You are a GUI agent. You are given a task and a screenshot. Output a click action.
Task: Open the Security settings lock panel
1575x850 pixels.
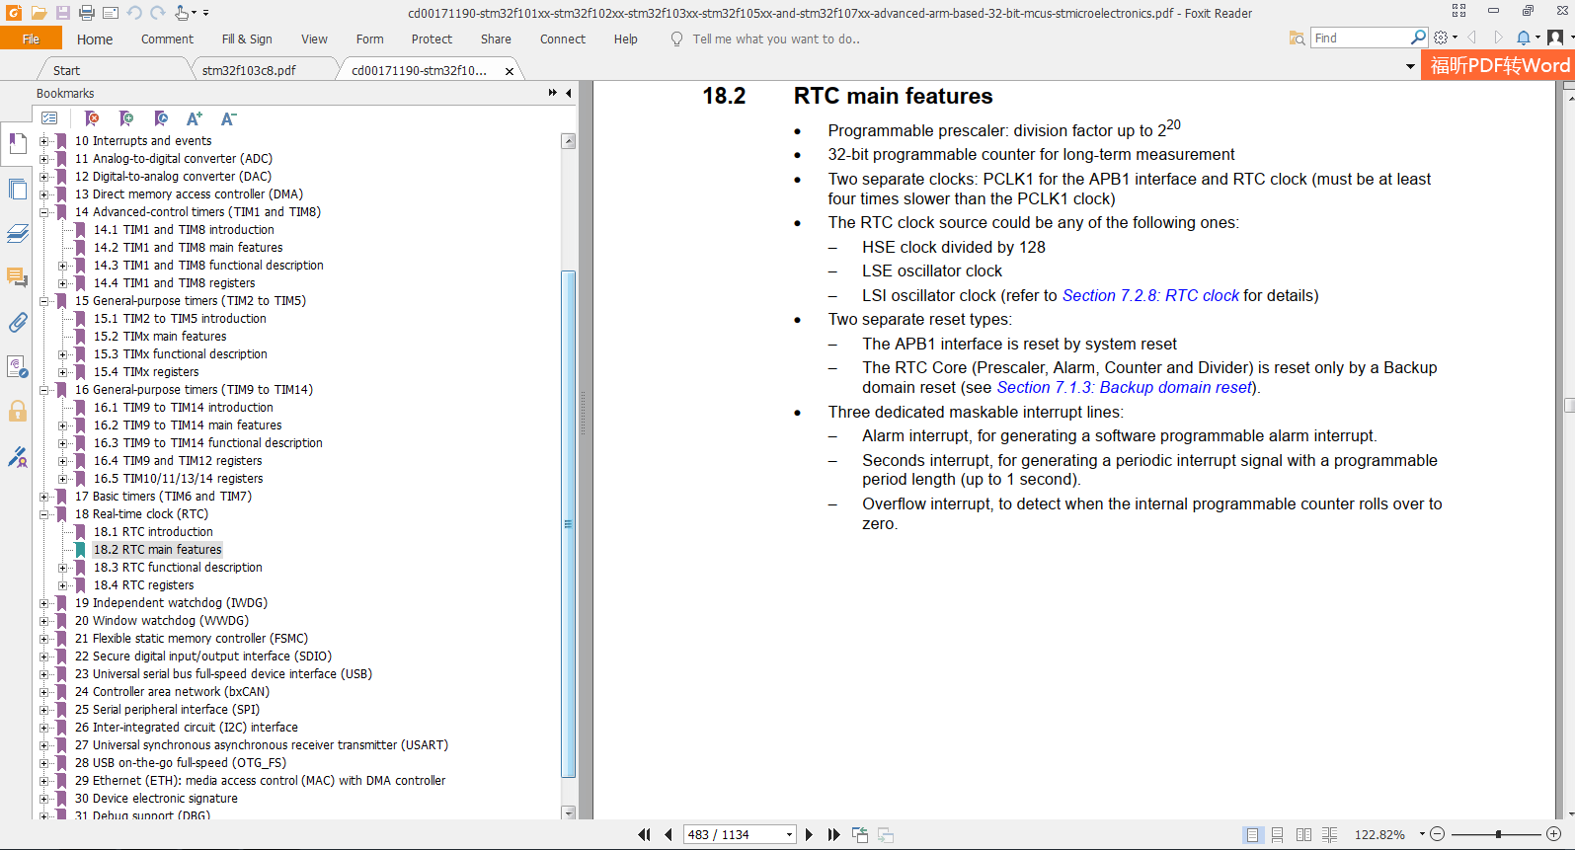click(18, 411)
